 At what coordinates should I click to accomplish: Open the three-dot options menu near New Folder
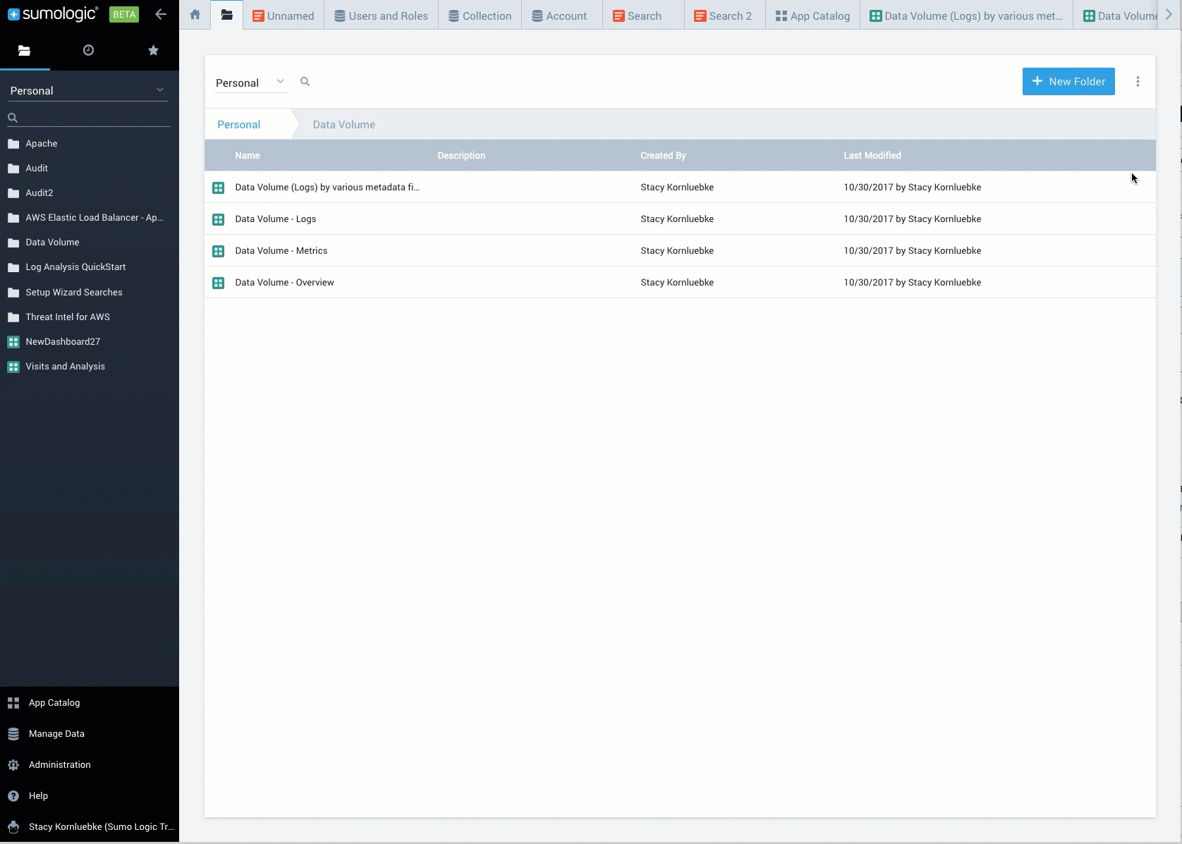click(1138, 81)
